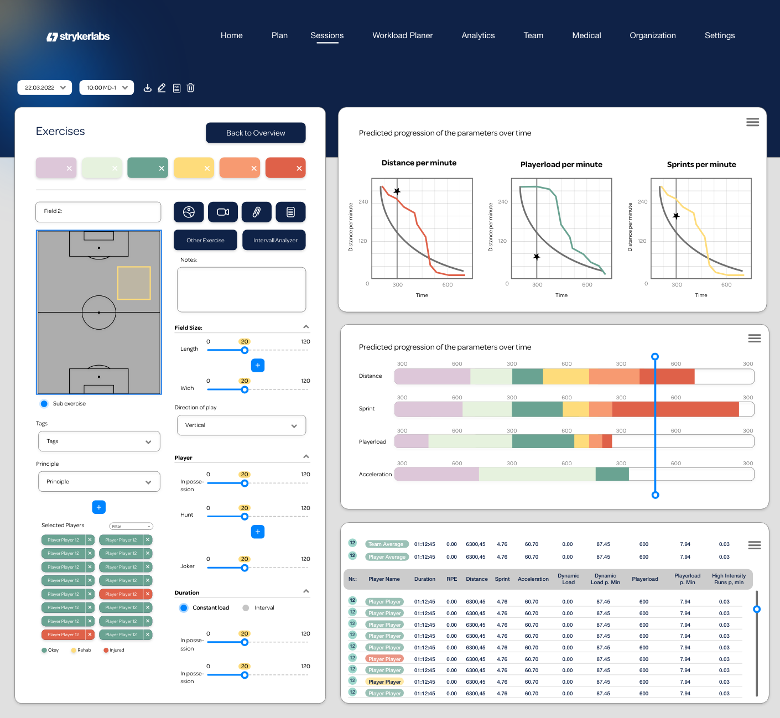
Task: Click the Player Average label
Action: pos(387,557)
